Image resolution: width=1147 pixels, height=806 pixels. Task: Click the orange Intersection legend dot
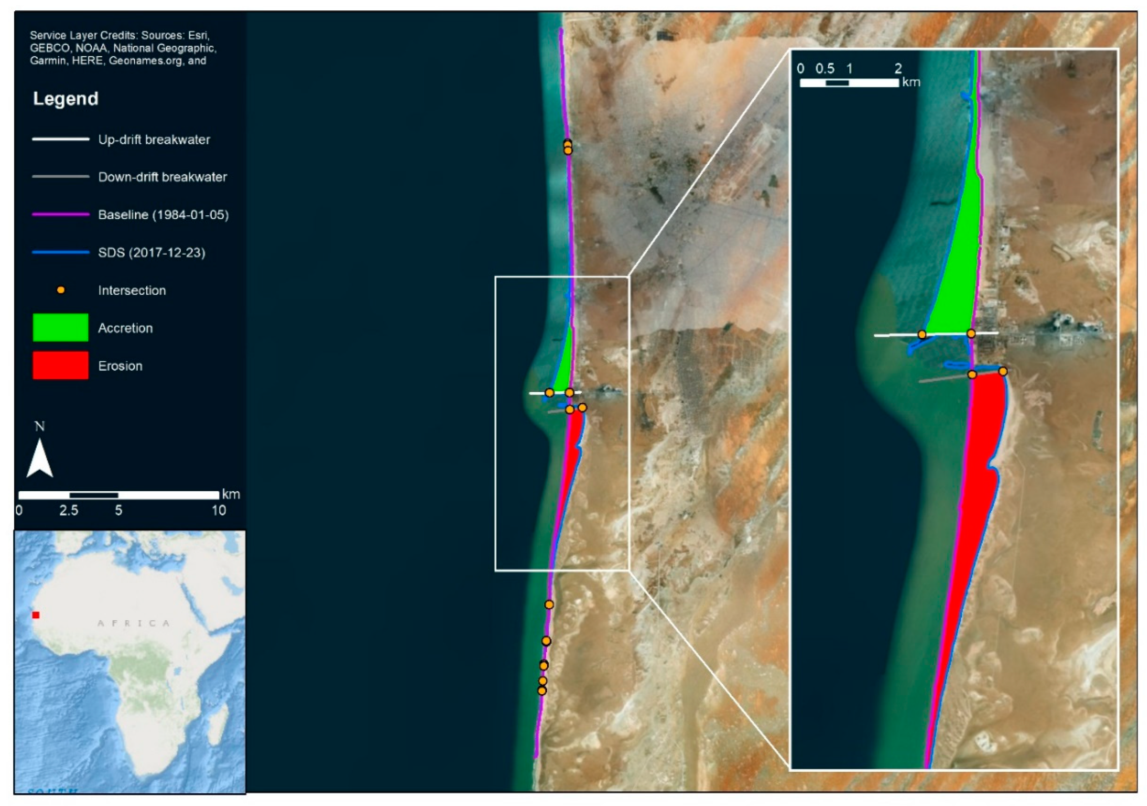click(x=60, y=290)
